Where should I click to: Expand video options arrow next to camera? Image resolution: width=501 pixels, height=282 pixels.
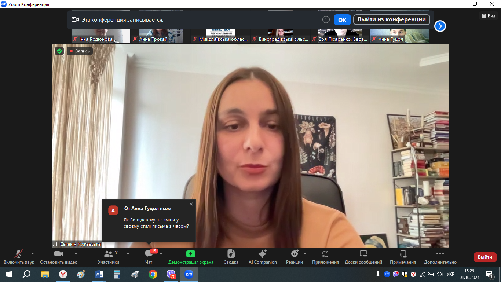[76, 254]
